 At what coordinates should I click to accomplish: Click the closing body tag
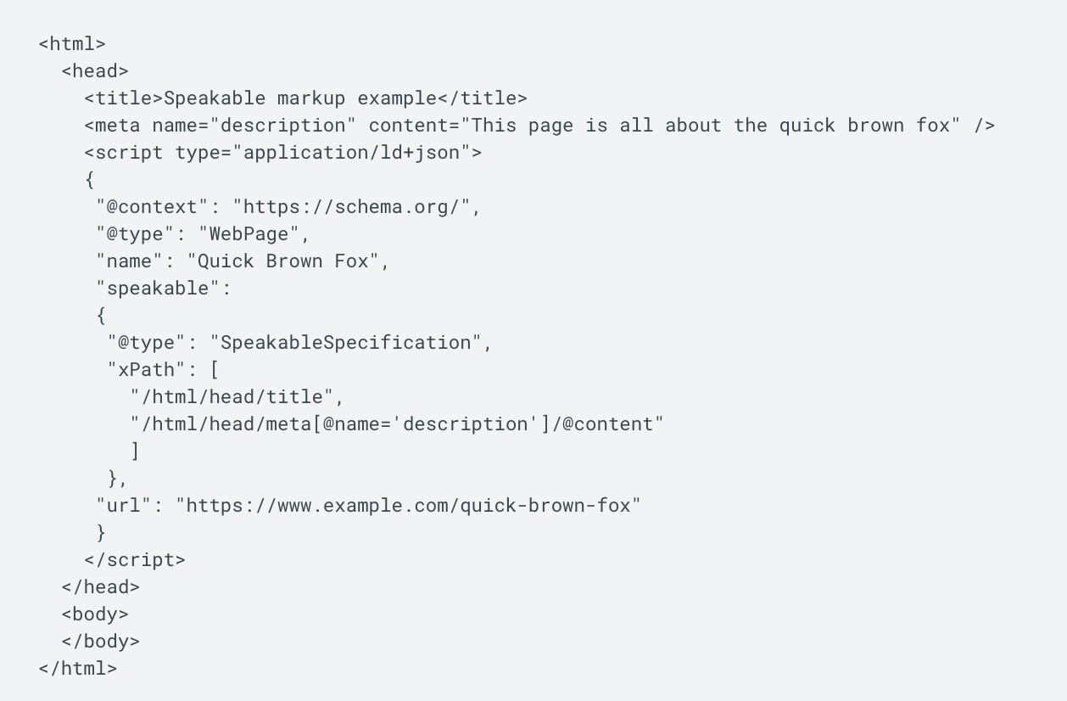point(101,642)
